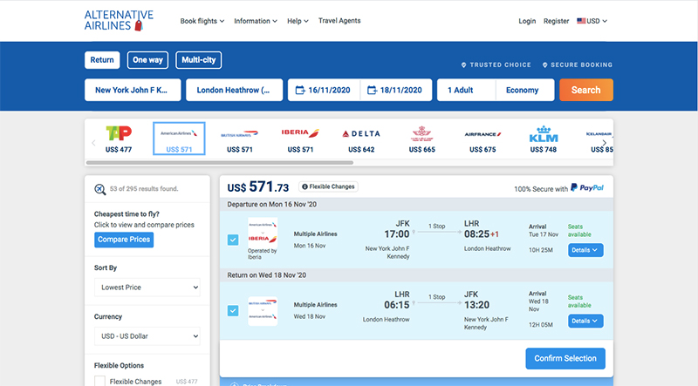698x386 pixels.
Task: Click the New York John F K origin field
Action: click(133, 90)
